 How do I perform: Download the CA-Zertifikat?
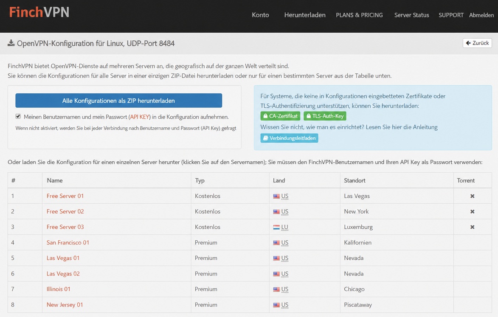pyautogui.click(x=280, y=116)
